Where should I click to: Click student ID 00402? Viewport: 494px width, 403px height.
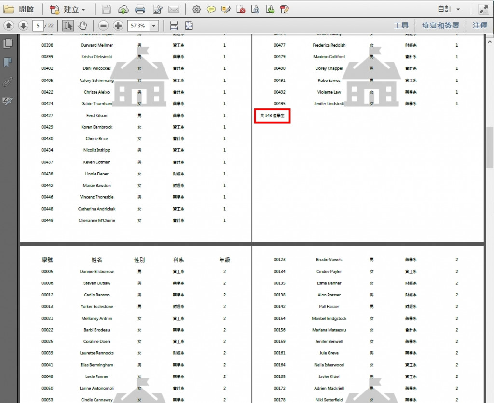(x=47, y=68)
